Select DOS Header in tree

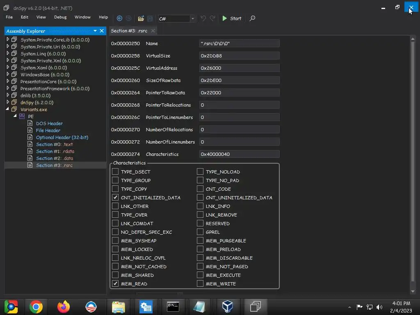(49, 123)
